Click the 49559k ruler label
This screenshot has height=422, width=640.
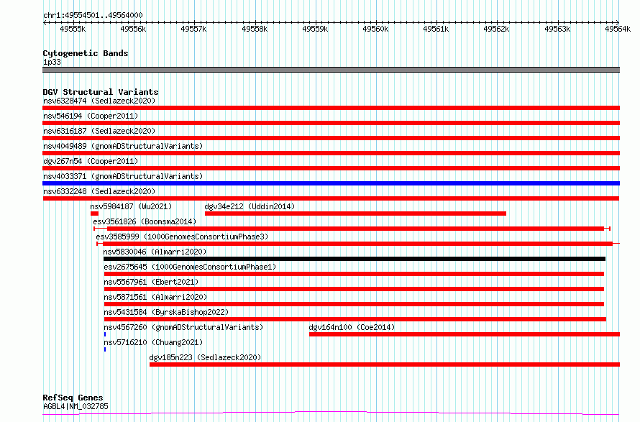pos(315,29)
